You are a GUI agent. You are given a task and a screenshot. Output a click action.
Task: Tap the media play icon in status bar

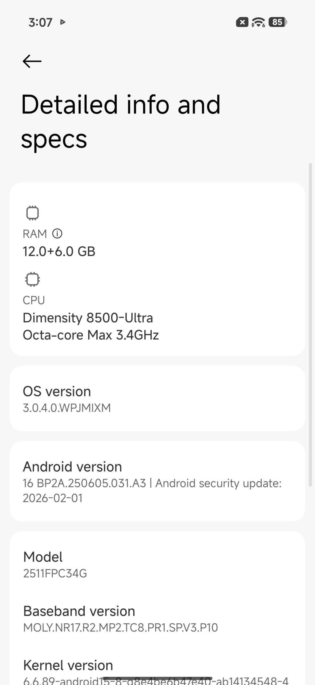(63, 22)
